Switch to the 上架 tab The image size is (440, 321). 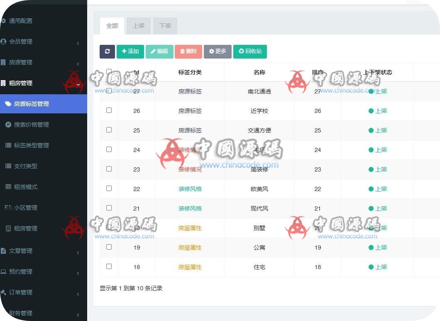[139, 25]
